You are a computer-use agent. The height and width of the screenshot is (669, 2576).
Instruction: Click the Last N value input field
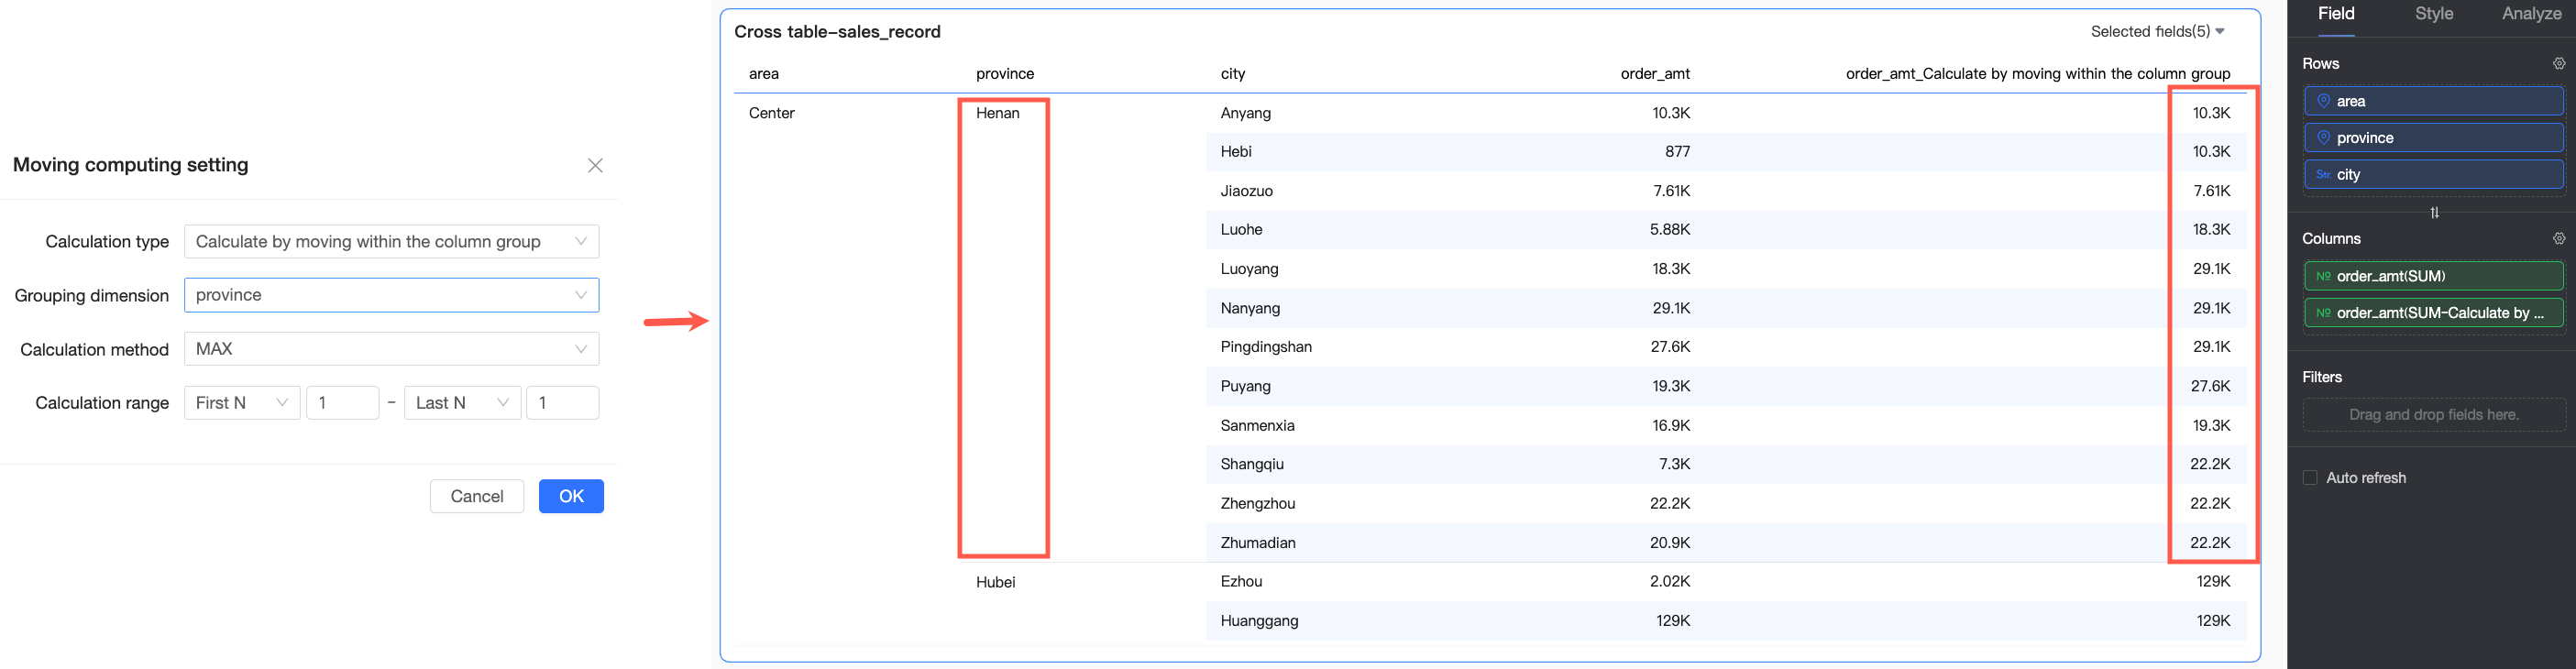pos(563,403)
